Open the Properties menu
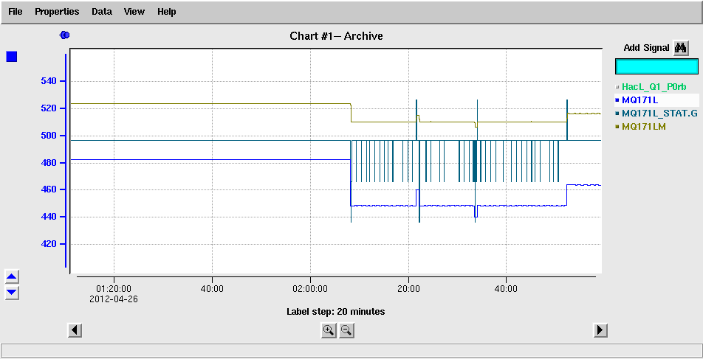Screen dimensions: 703x359 pos(57,12)
